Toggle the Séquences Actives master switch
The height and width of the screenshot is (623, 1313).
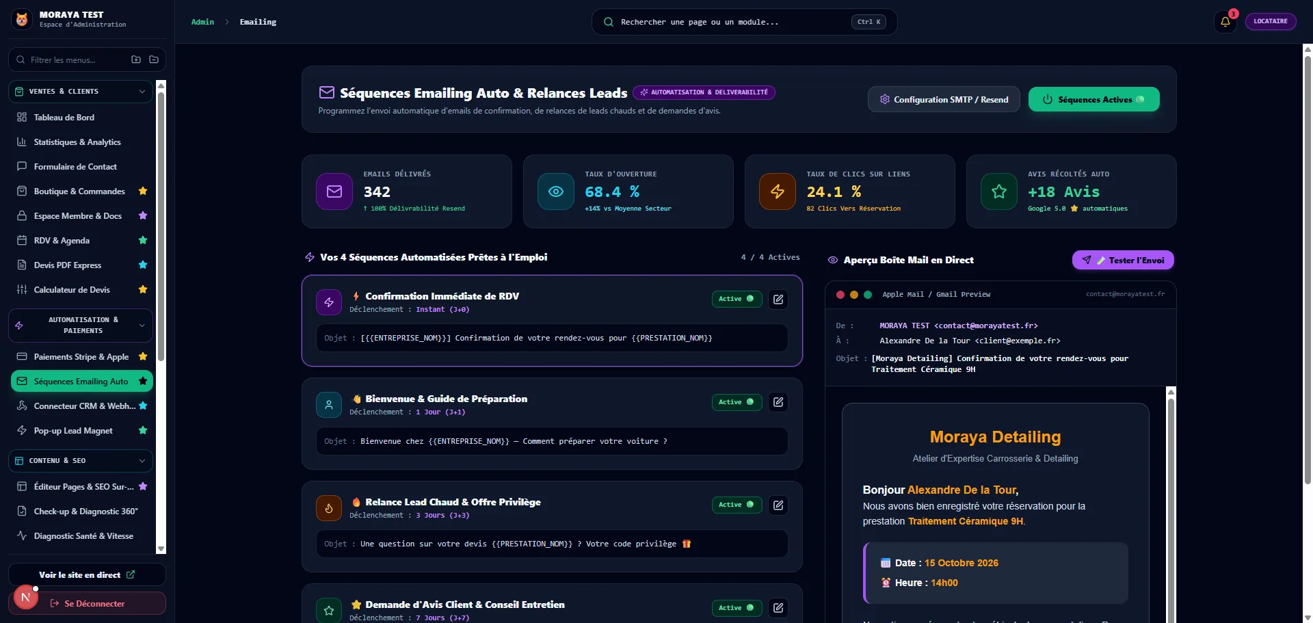pos(1093,99)
